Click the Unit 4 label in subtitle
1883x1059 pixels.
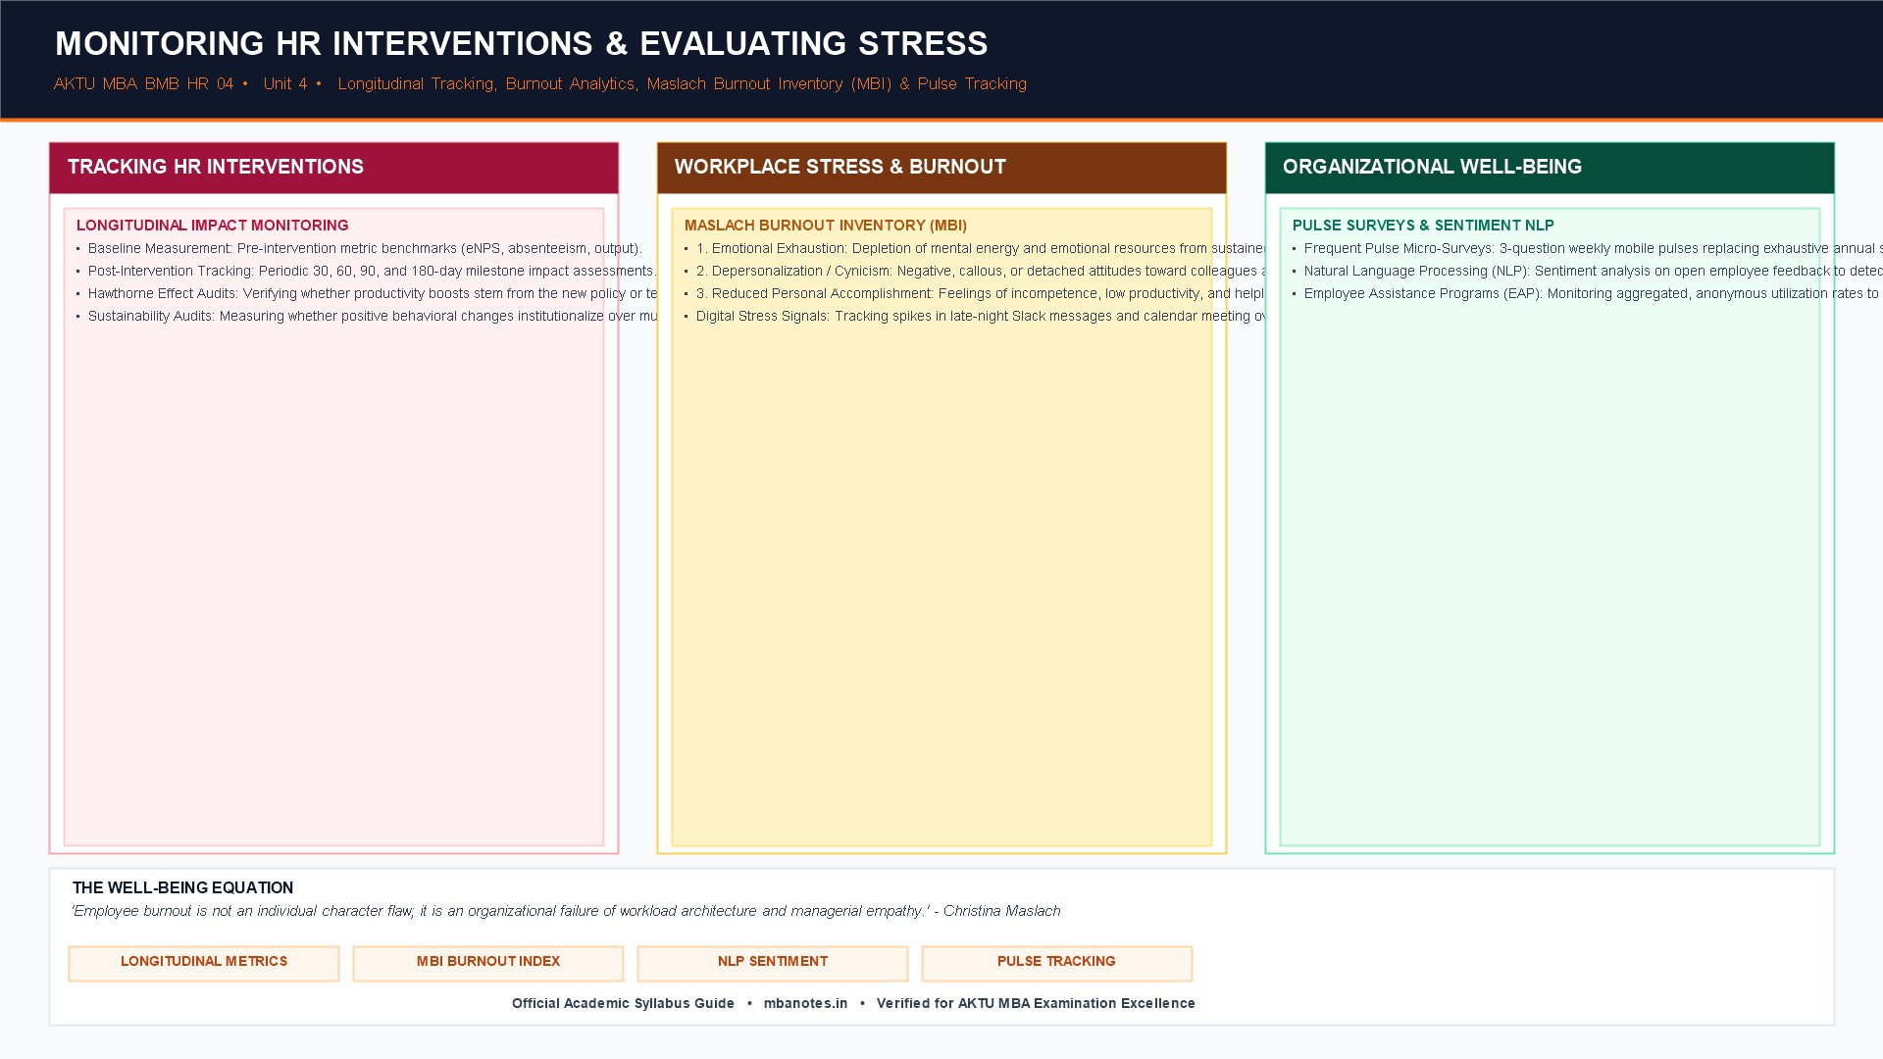tap(285, 84)
